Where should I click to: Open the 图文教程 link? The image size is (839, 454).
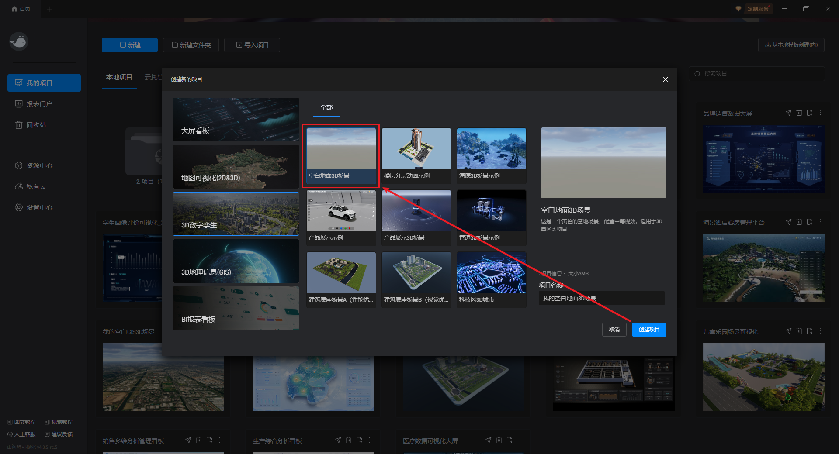[x=21, y=422]
